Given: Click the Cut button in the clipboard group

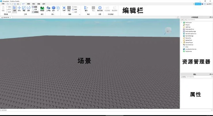Looking at the screenshot, I should (x=9, y=9).
